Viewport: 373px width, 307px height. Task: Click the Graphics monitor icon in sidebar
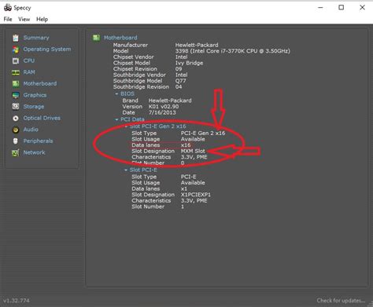click(16, 95)
